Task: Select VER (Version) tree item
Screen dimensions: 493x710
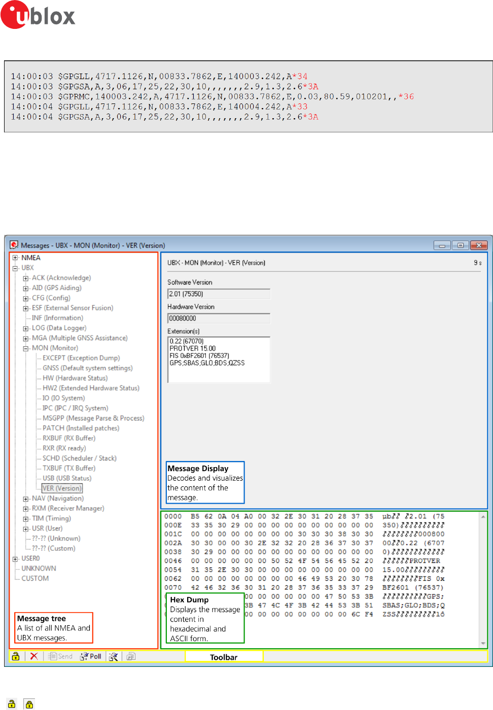Action: point(62,488)
